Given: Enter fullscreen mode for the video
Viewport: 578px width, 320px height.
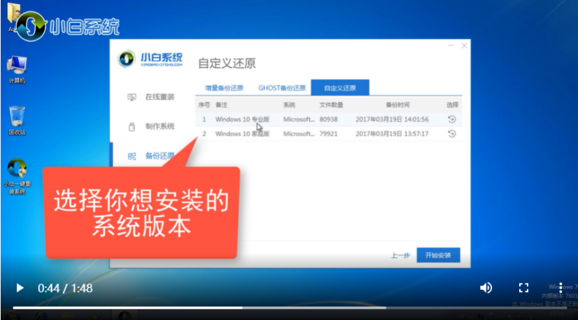Looking at the screenshot, I should (x=523, y=288).
